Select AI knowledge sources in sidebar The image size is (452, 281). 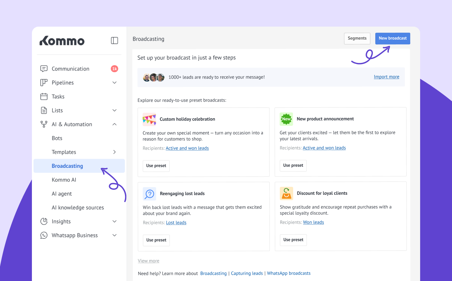tap(78, 208)
